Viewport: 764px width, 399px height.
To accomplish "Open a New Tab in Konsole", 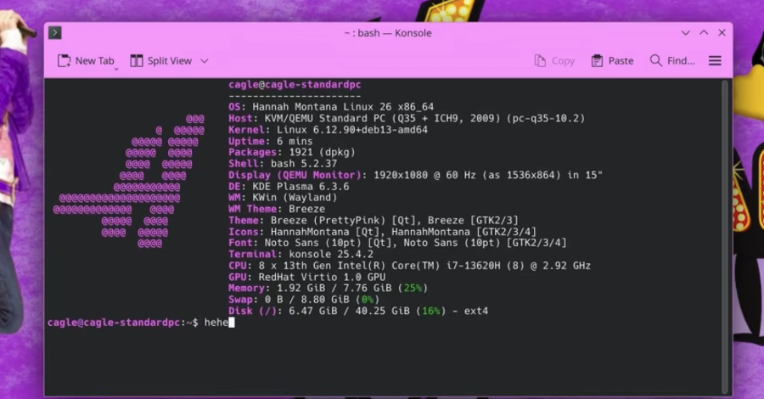I will [x=86, y=61].
